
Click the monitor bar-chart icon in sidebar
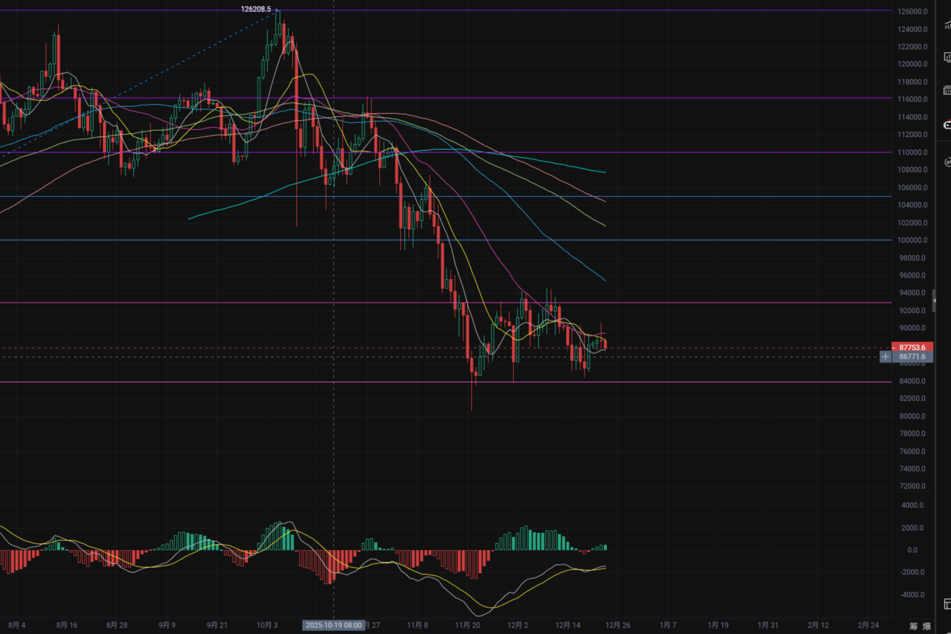(x=947, y=57)
